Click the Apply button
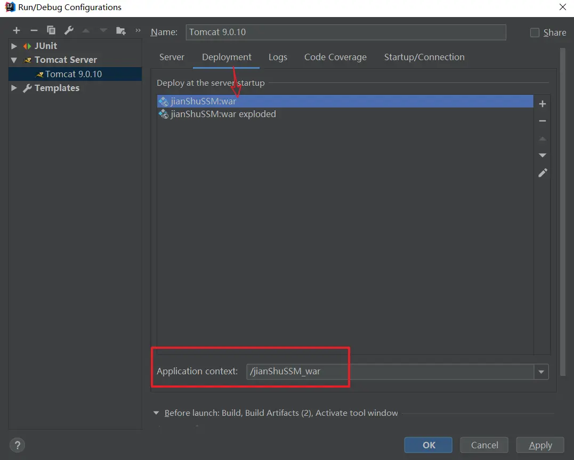 tap(540, 445)
